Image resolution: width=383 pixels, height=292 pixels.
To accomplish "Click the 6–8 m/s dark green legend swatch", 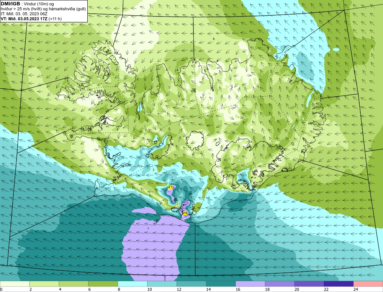I will (103, 284).
